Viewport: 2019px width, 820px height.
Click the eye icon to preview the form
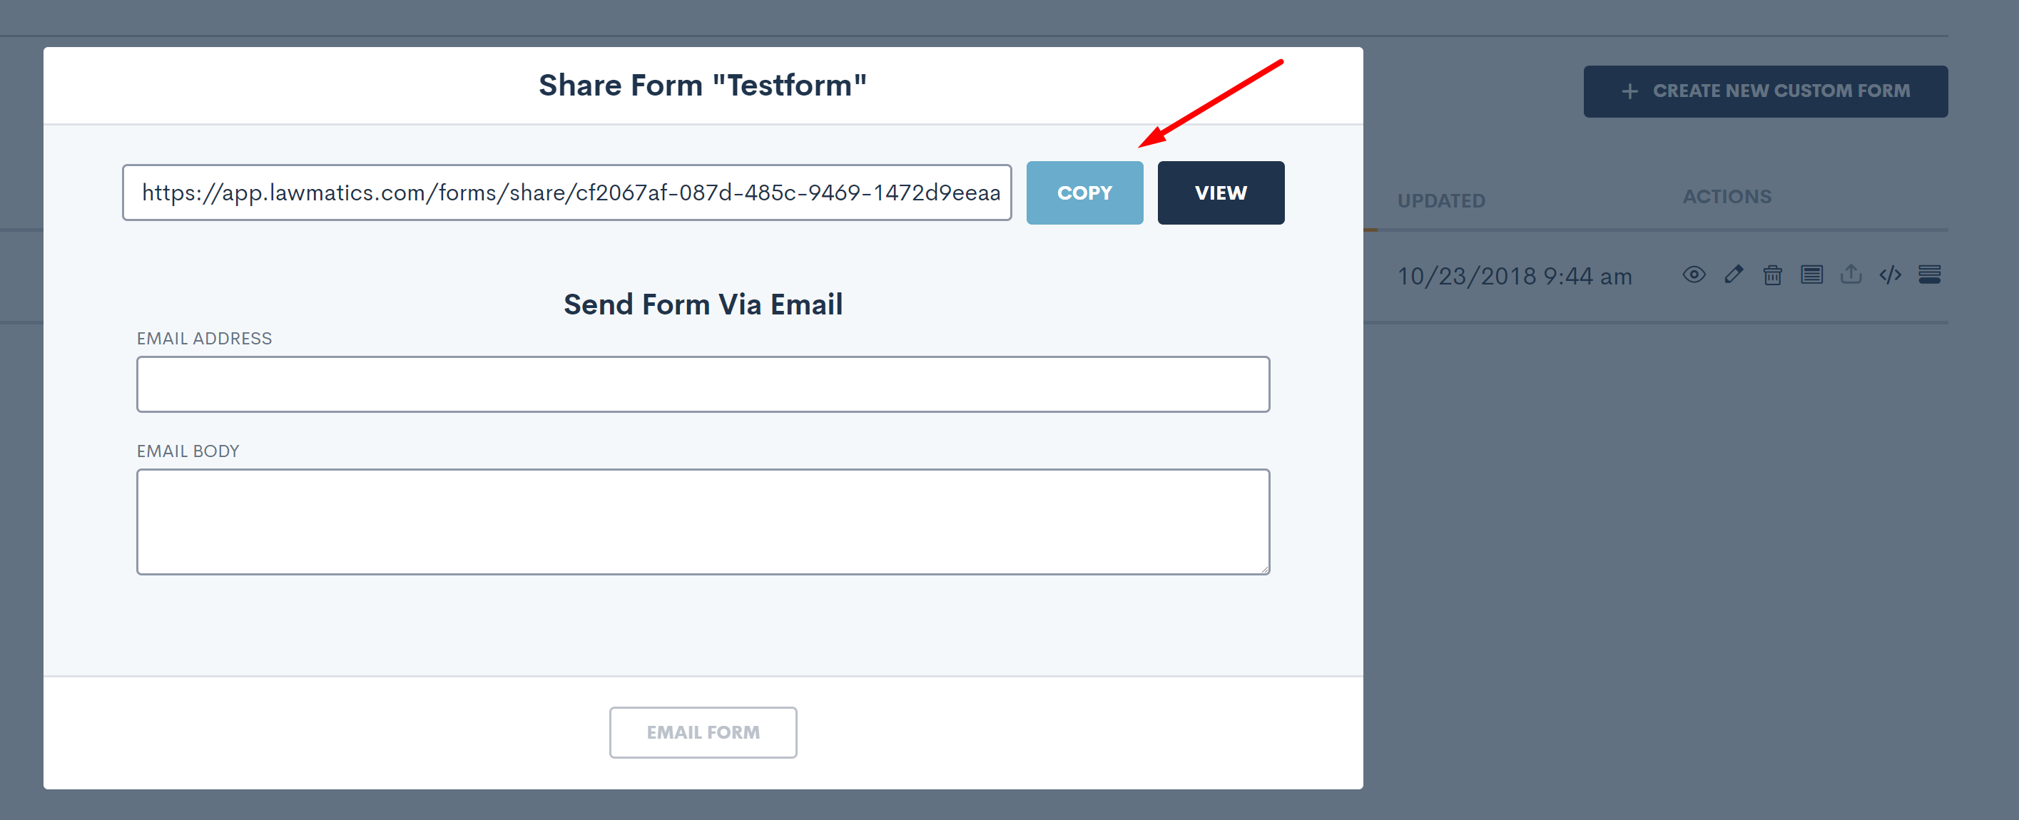(1694, 275)
